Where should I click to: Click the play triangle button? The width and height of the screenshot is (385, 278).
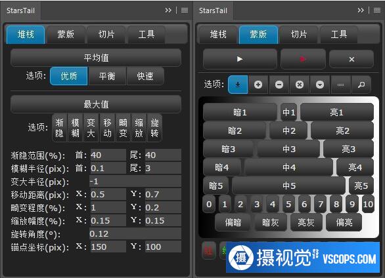click(240, 59)
